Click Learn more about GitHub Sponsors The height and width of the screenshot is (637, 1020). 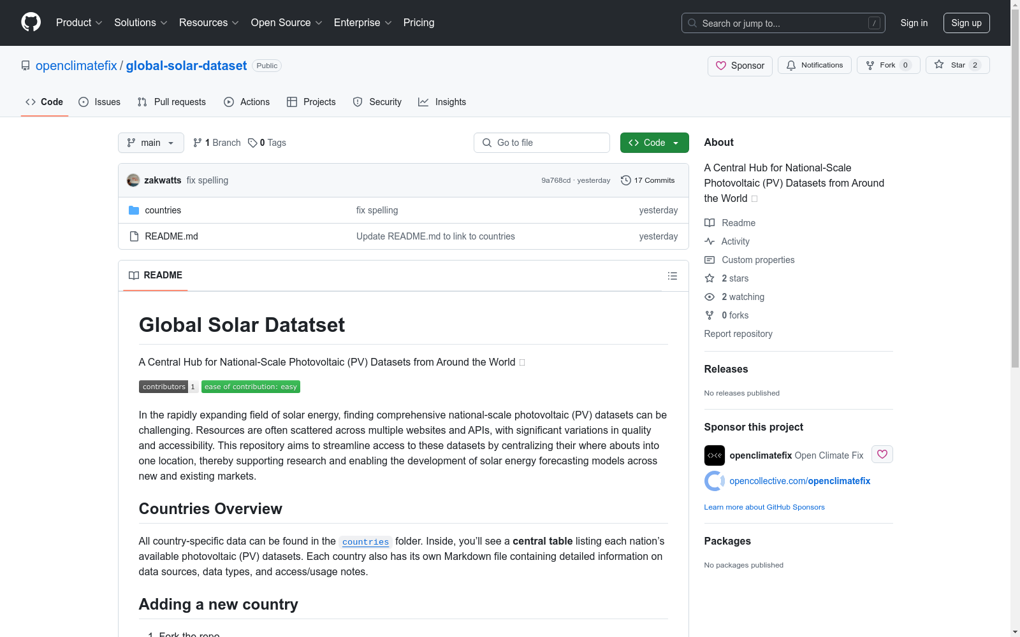point(764,507)
